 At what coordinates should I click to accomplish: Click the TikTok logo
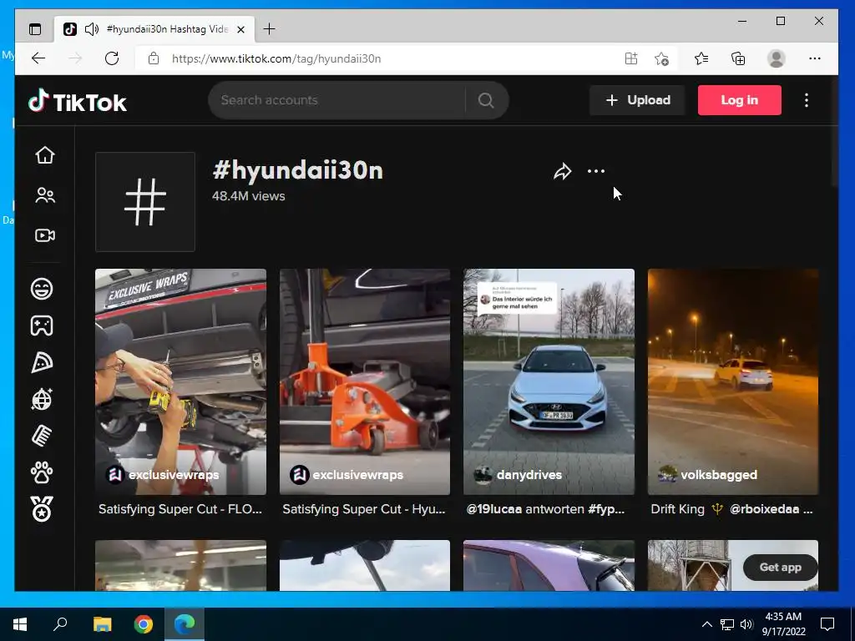pyautogui.click(x=78, y=101)
